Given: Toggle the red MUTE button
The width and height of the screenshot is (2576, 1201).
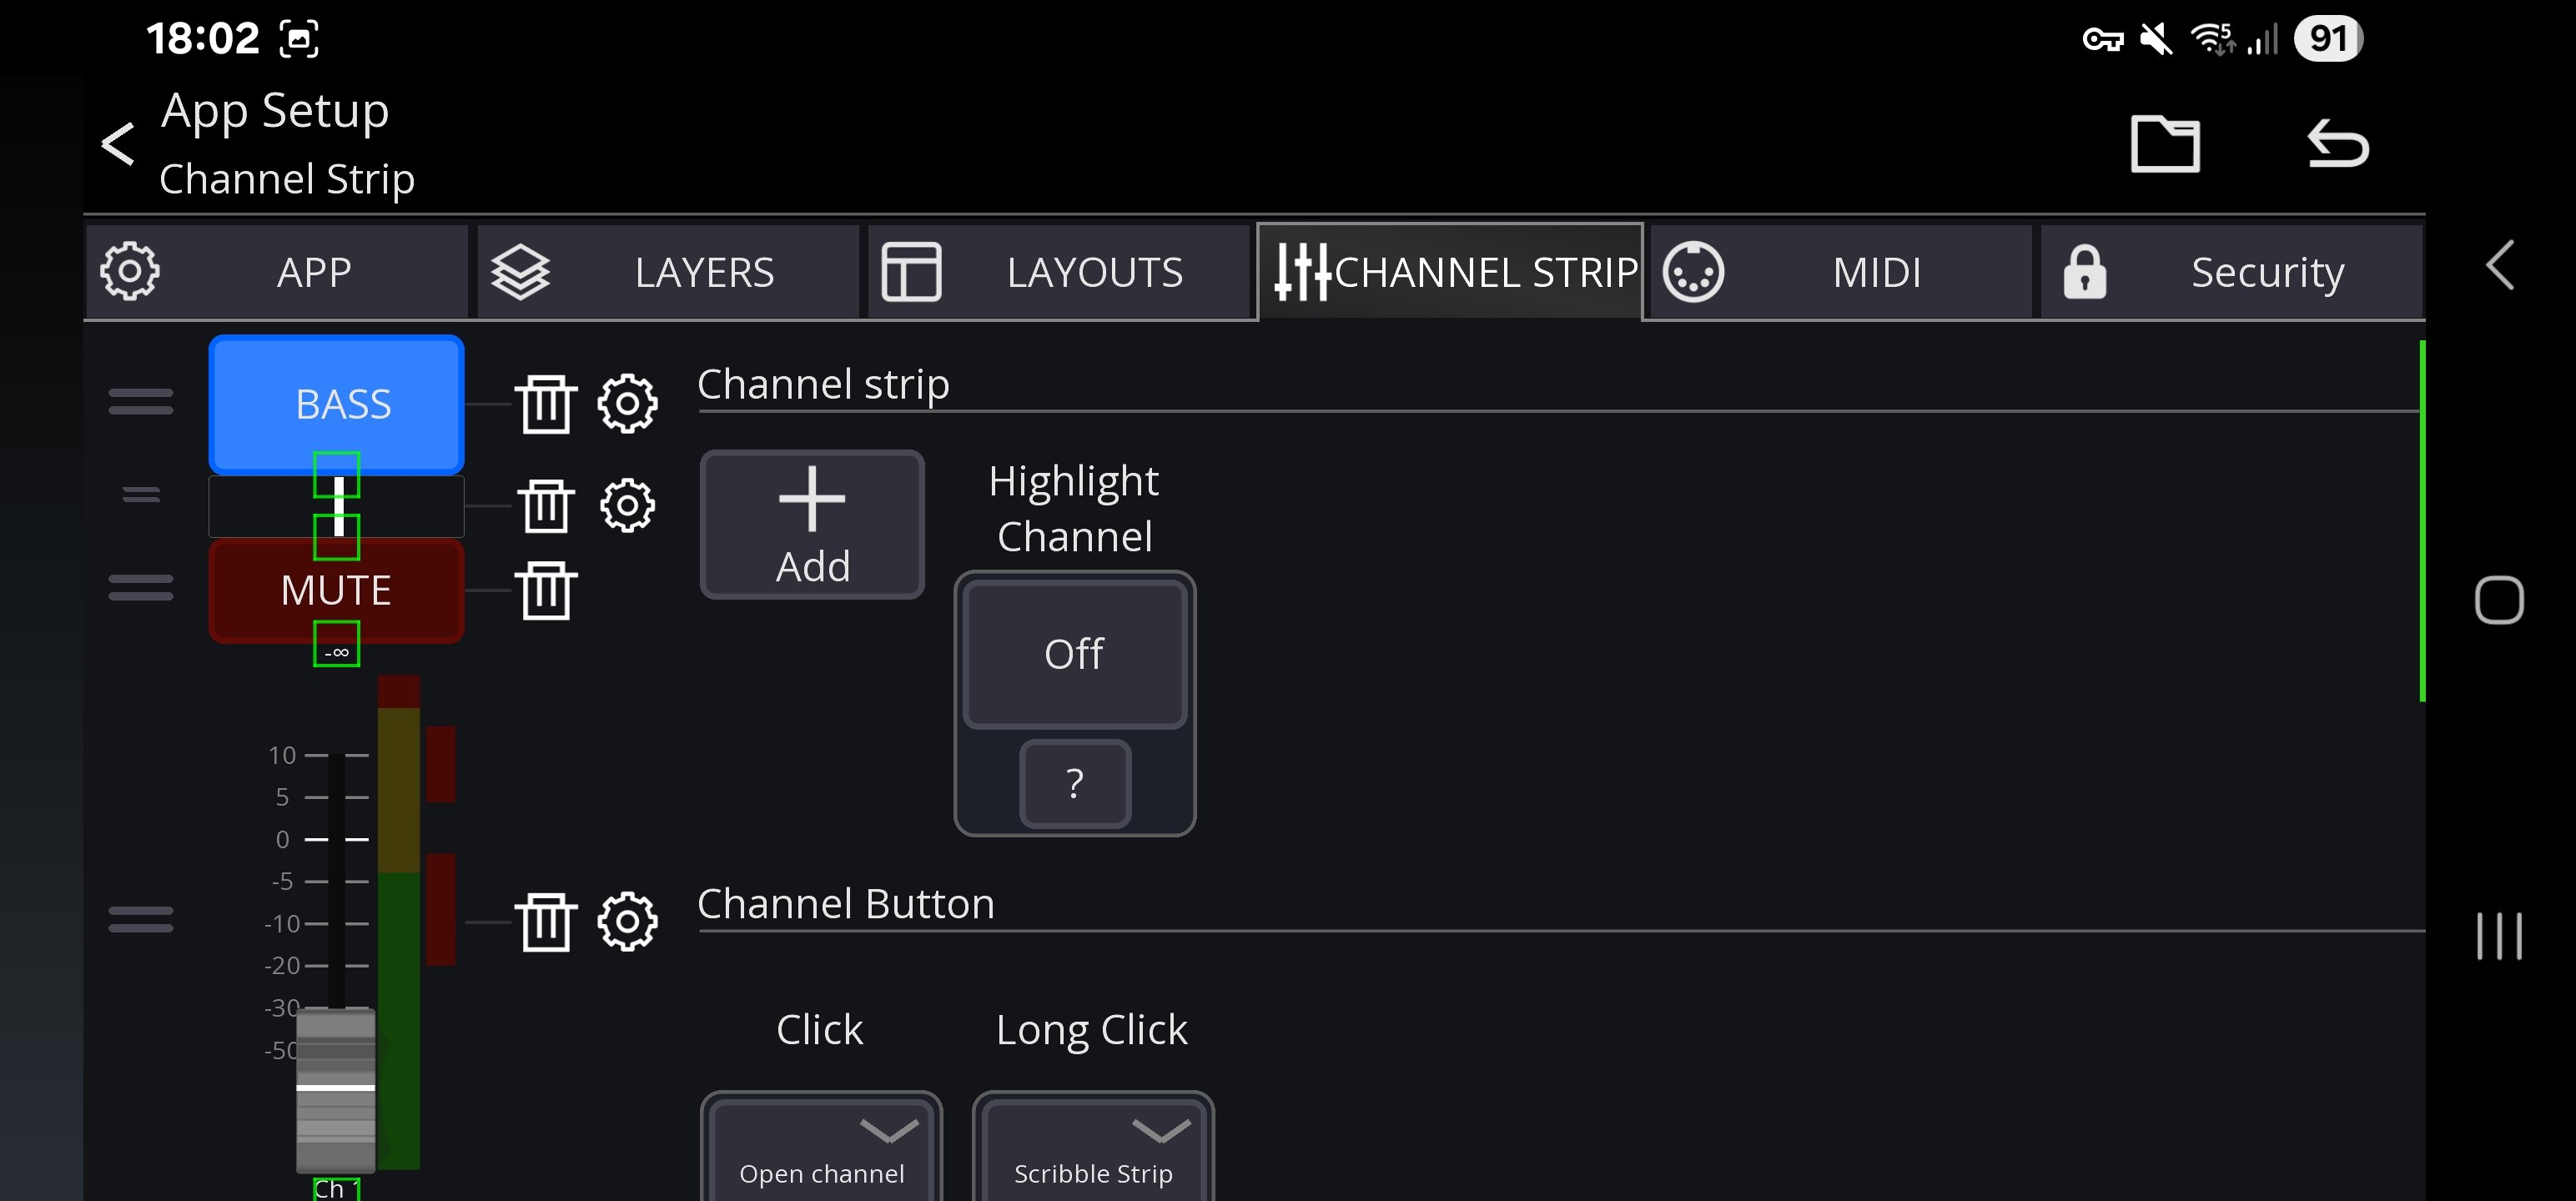Looking at the screenshot, I should tap(336, 590).
